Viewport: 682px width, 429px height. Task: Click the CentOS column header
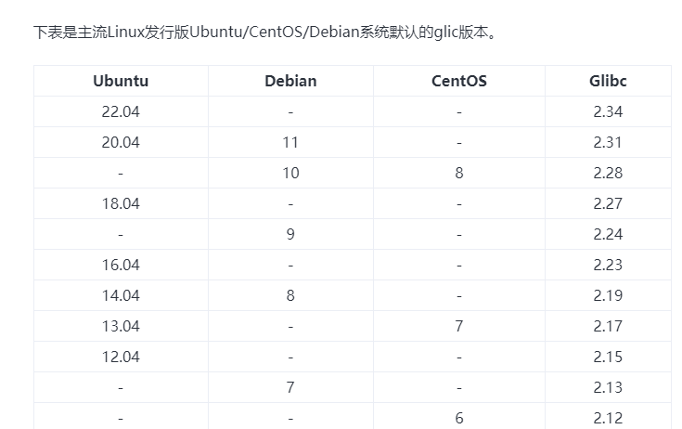(x=458, y=81)
